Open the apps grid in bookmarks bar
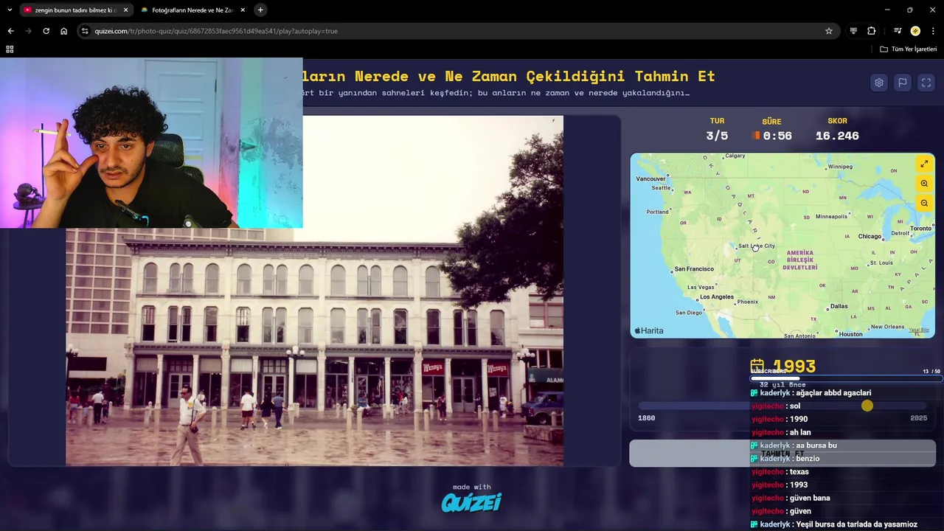Viewport: 944px width, 531px height. click(x=10, y=49)
